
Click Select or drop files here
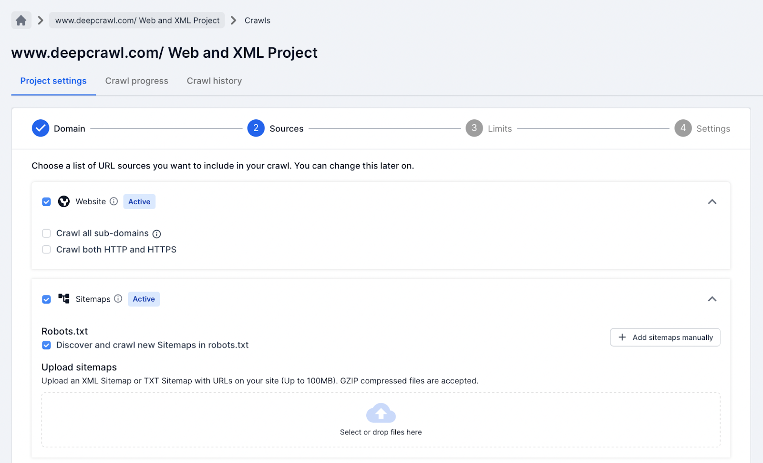381,432
